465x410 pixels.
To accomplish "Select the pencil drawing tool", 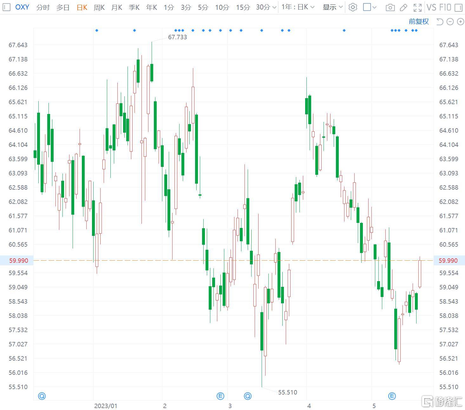I will click(x=403, y=7).
